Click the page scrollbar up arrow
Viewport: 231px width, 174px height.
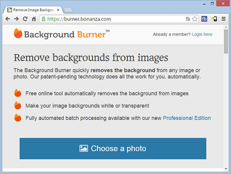(226, 27)
